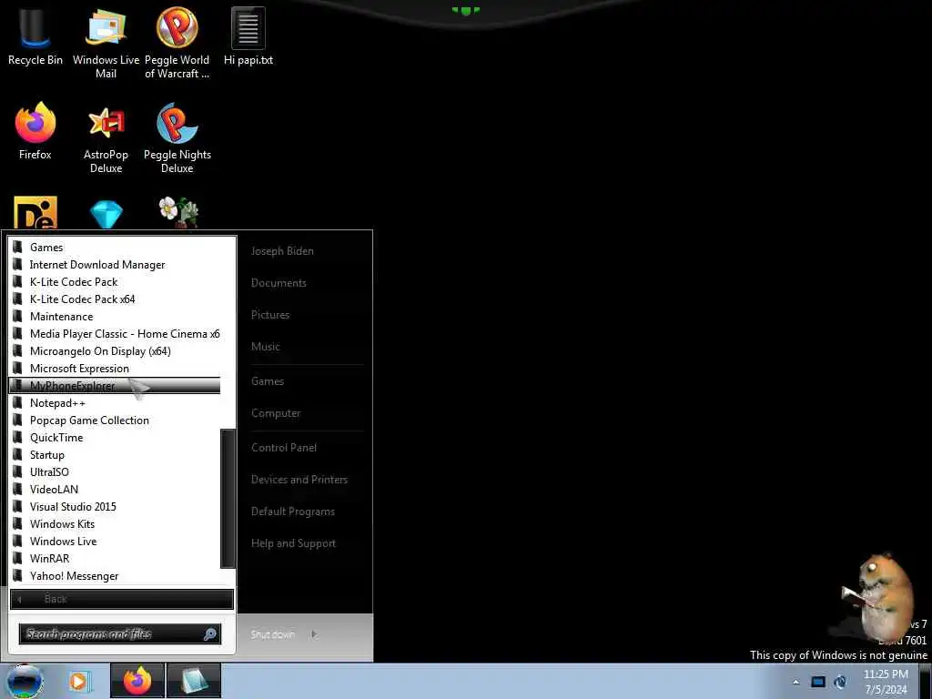Expand Microangelo On Display (x64) folder
This screenshot has width=932, height=699.
click(x=115, y=350)
